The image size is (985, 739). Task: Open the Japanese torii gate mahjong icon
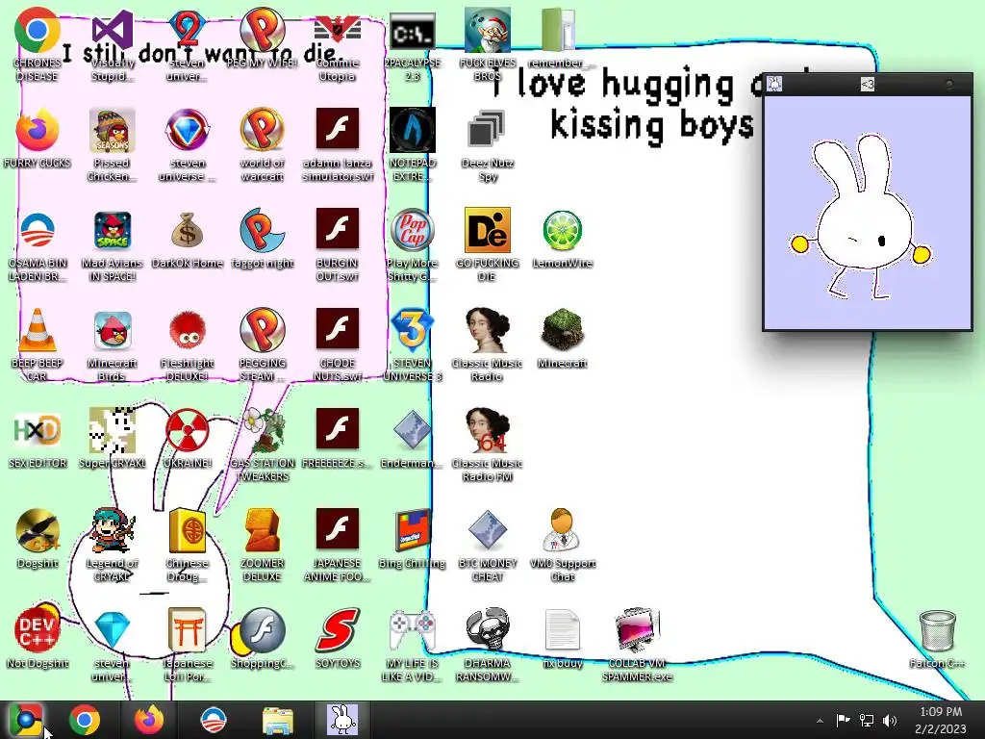click(188, 630)
